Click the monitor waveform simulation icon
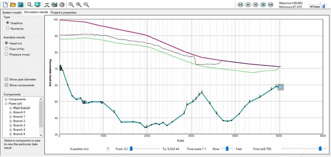The height and width of the screenshot is (157, 331). tap(38, 4)
